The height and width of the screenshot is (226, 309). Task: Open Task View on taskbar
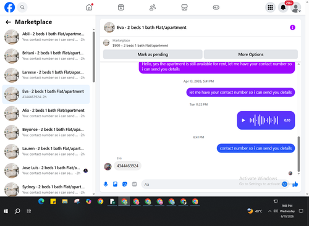coord(29,211)
